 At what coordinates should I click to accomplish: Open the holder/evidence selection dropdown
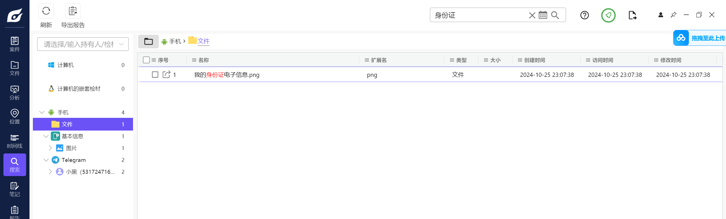[x=83, y=44]
